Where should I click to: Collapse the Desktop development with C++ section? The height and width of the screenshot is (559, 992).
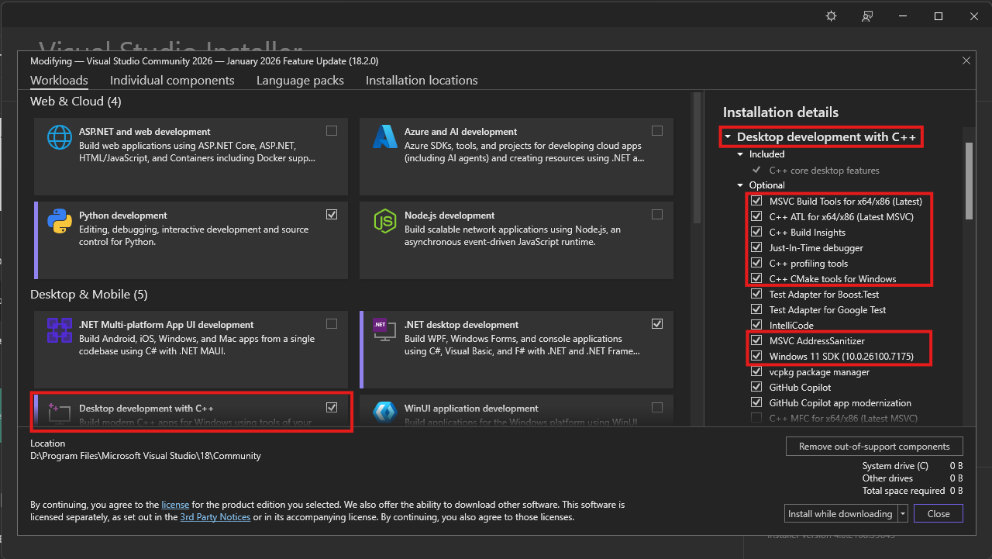coord(728,137)
